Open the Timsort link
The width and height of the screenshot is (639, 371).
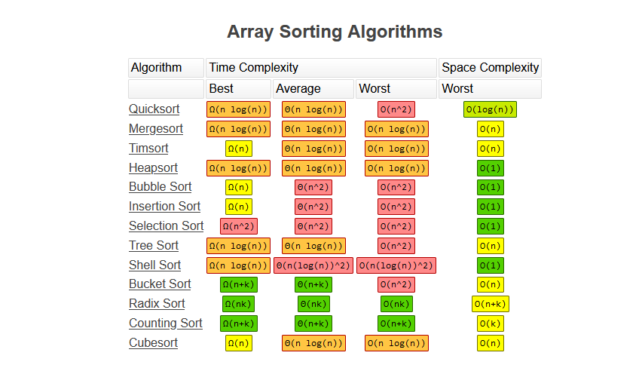[x=148, y=149]
